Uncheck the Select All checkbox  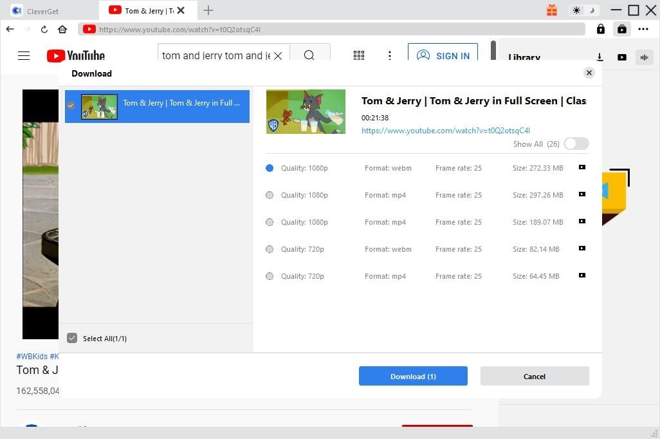72,339
